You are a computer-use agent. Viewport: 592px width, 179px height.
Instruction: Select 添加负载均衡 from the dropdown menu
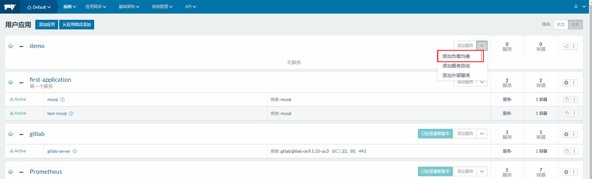click(x=456, y=56)
